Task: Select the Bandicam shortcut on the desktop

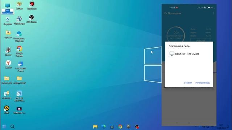Action: 32,6
